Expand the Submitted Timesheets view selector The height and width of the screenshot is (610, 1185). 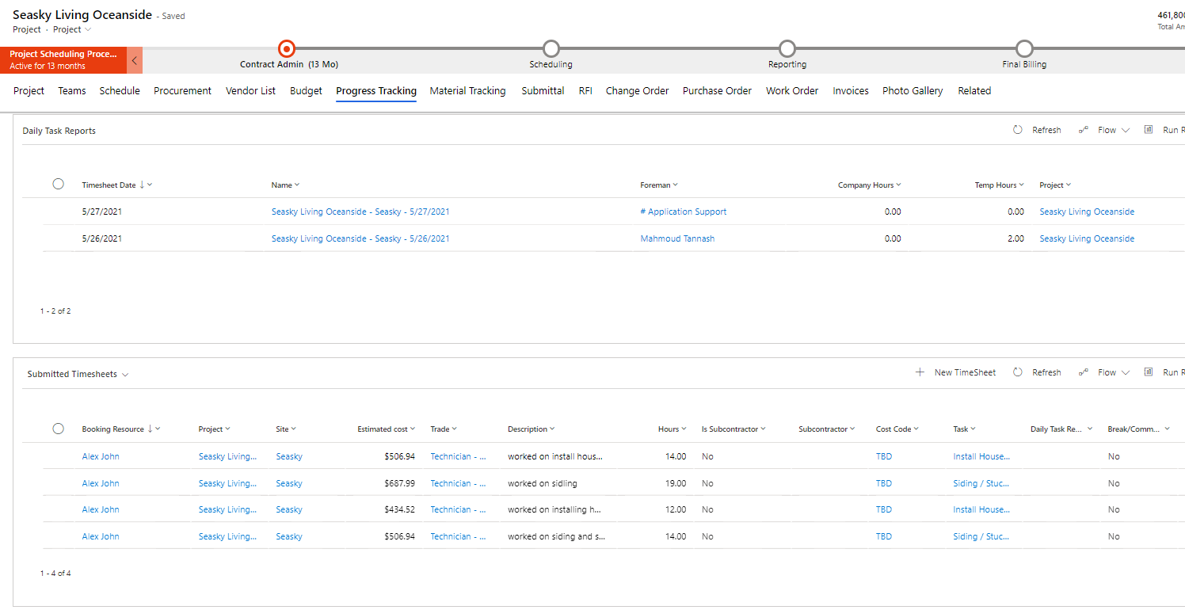pyautogui.click(x=126, y=375)
